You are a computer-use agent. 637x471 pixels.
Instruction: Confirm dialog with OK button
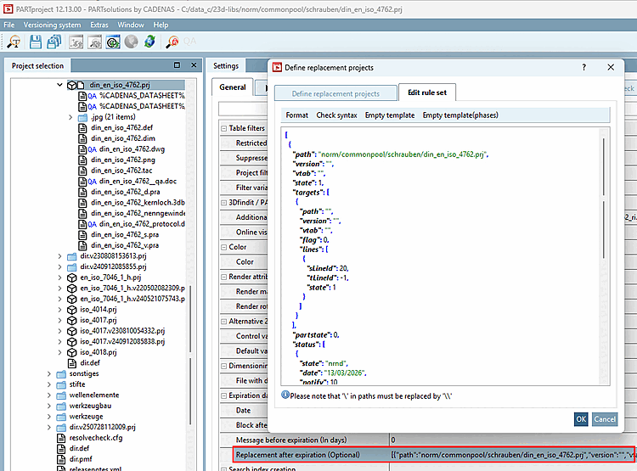point(581,419)
